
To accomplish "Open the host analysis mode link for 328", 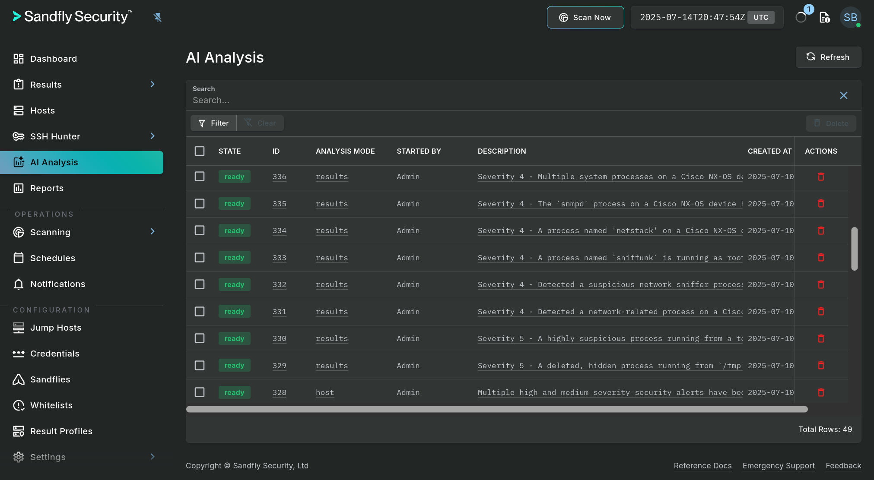I will (324, 392).
